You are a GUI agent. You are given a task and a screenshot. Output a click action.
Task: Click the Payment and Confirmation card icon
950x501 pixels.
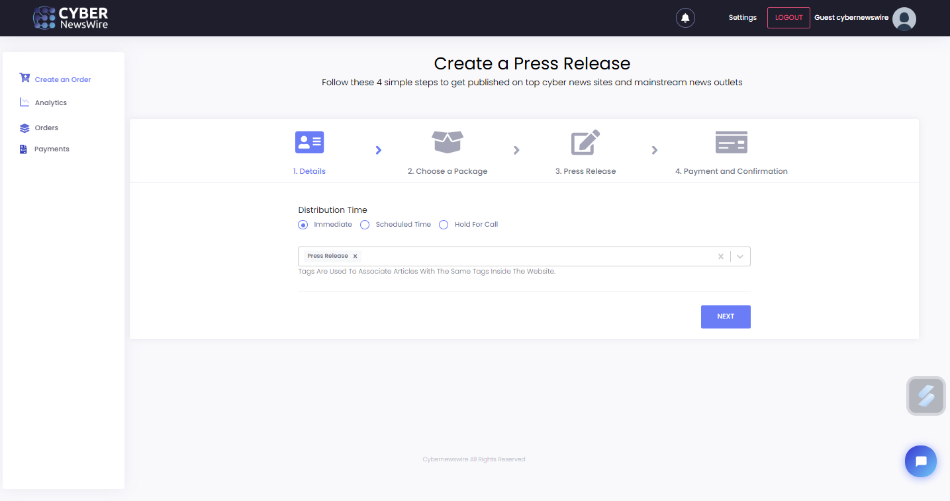pos(731,142)
